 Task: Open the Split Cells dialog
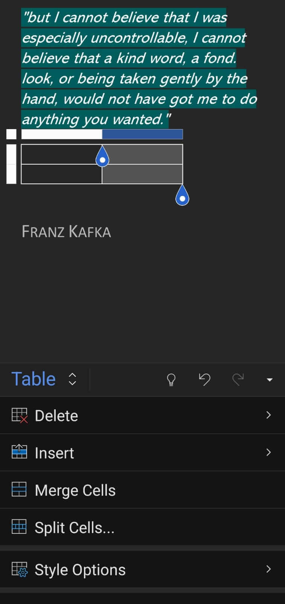pos(74,527)
